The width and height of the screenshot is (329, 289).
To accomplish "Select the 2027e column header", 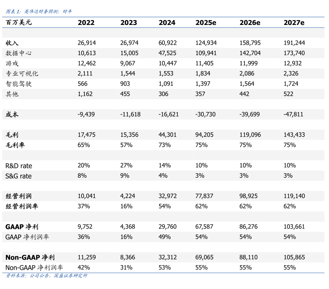I will [294, 23].
